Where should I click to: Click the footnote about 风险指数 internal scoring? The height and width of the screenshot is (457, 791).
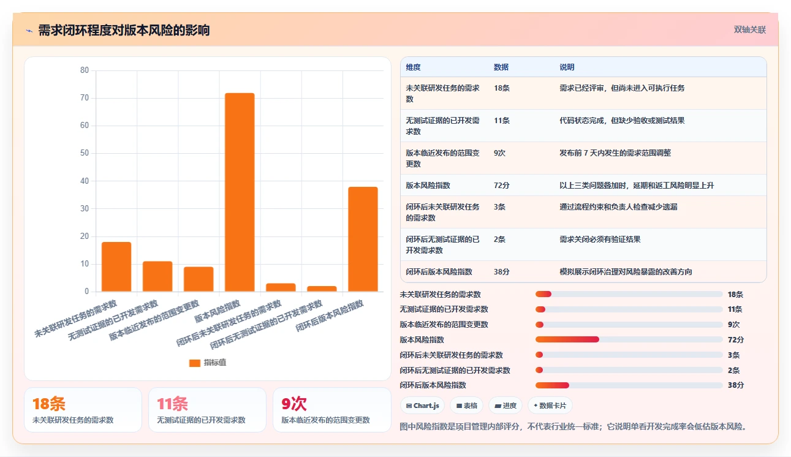pos(574,426)
